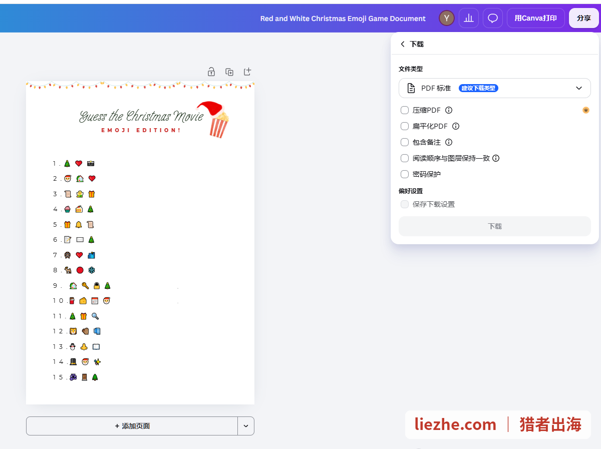Show info icon next to 压缩PDF
Viewport: 601px width, 449px height.
point(449,110)
